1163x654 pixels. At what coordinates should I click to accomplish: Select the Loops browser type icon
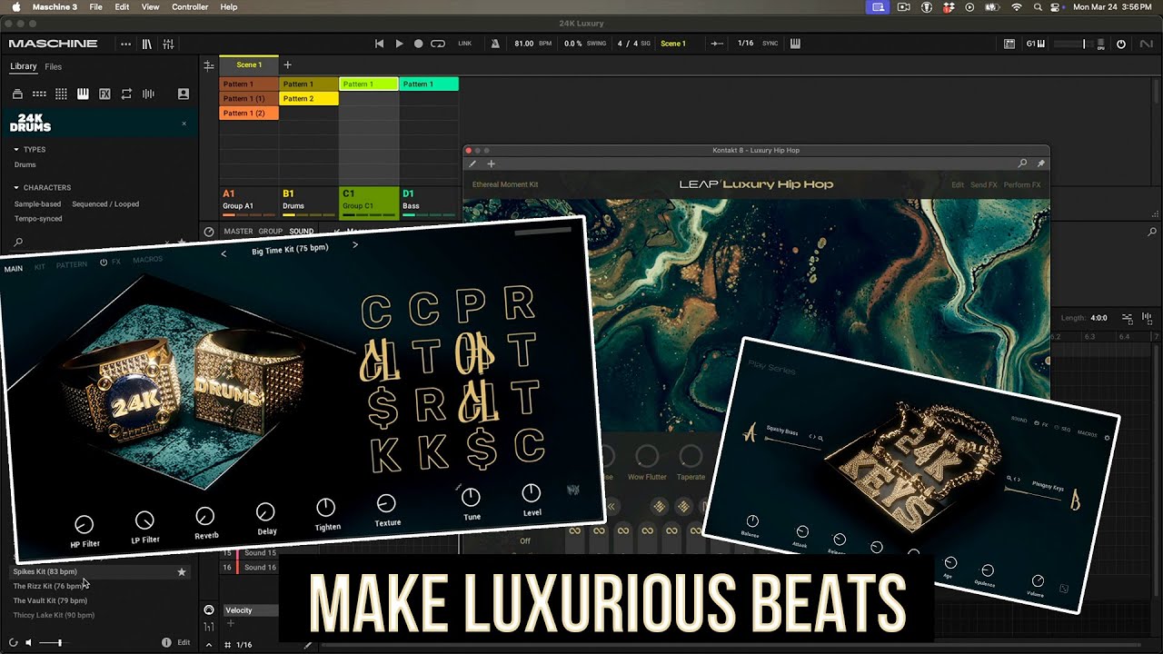click(x=126, y=94)
